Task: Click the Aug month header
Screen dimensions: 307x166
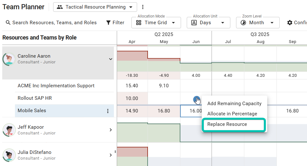Action: point(261,42)
